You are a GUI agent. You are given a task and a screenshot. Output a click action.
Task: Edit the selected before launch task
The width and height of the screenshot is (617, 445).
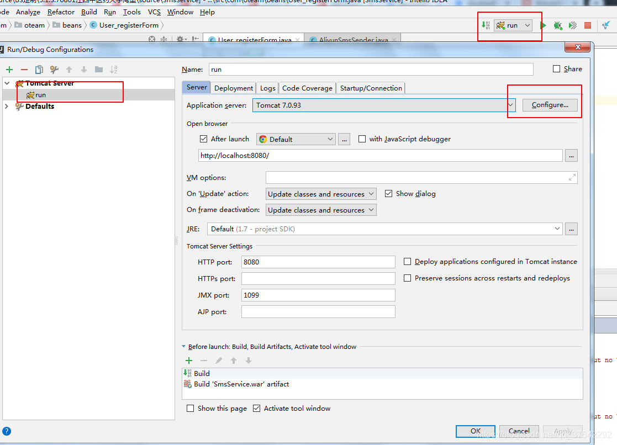coord(219,361)
